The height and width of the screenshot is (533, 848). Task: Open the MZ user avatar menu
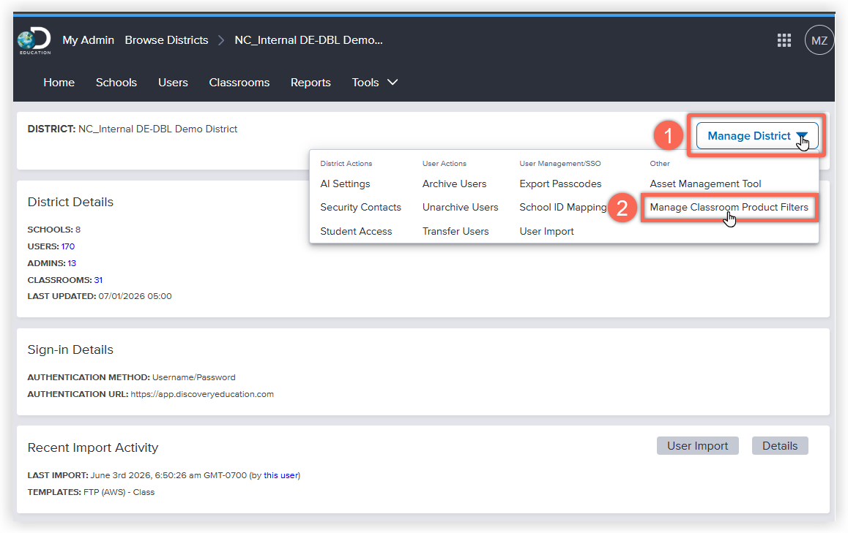(x=819, y=40)
